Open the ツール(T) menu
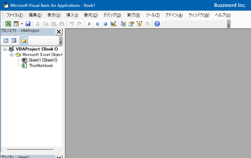 (153, 15)
